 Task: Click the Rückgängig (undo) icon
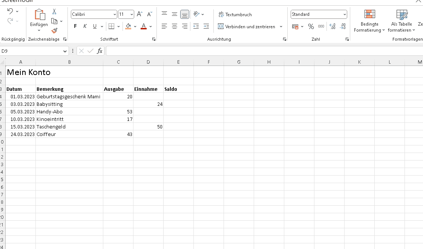point(10,11)
